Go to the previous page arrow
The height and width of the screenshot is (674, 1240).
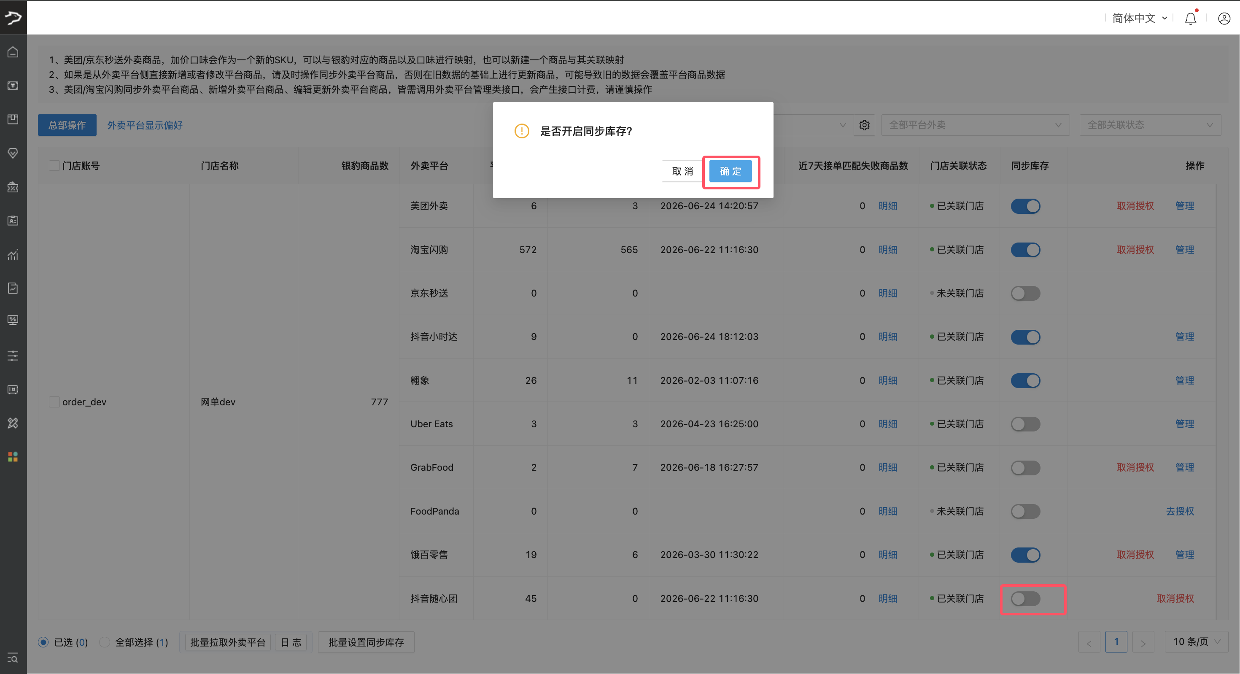click(1089, 642)
